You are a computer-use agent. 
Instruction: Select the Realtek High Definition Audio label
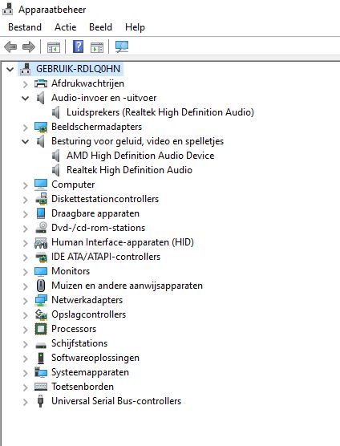129,170
